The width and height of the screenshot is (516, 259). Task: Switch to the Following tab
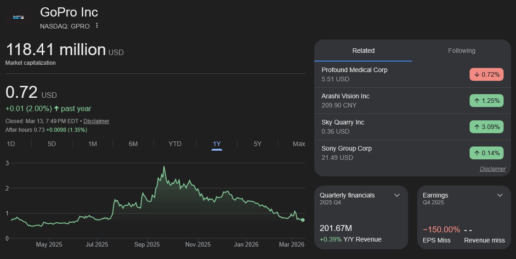pos(461,51)
